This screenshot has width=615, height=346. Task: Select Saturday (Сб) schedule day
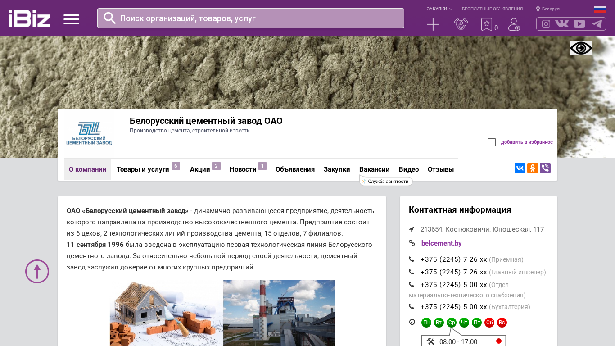click(489, 323)
